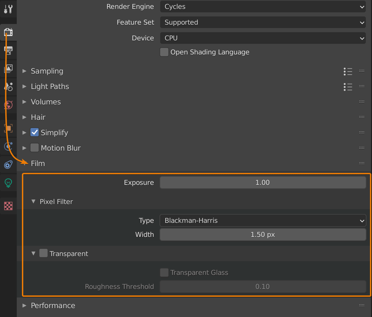Open the green light Object Data icon
The image size is (372, 317).
pos(8,182)
